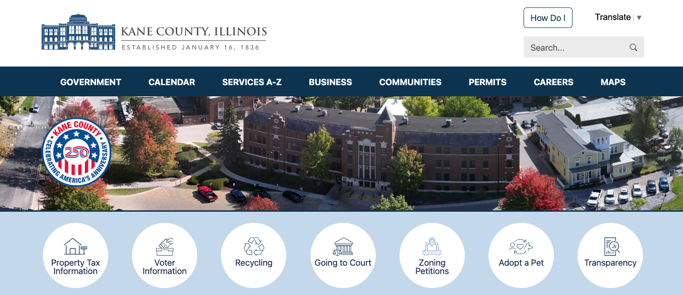683x295 pixels.
Task: Open the Going to Court courthouse icon
Action: [x=343, y=246]
